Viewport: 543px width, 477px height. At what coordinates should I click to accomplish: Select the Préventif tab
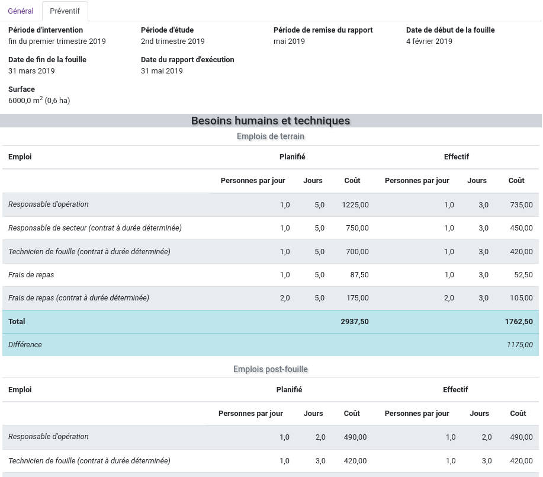tap(65, 11)
